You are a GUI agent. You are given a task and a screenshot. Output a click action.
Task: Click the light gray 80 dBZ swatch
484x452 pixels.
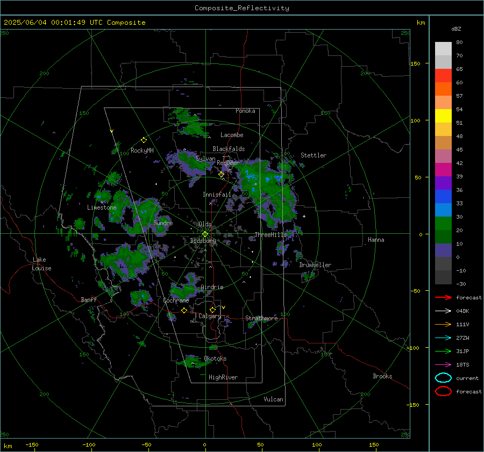pyautogui.click(x=443, y=48)
